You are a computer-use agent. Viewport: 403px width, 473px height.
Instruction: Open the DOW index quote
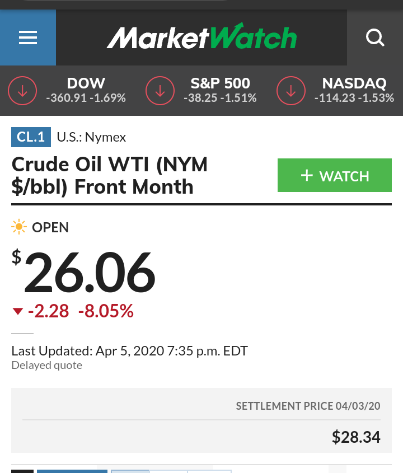(86, 91)
